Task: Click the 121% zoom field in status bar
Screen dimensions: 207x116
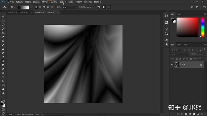Action: (x=10, y=115)
